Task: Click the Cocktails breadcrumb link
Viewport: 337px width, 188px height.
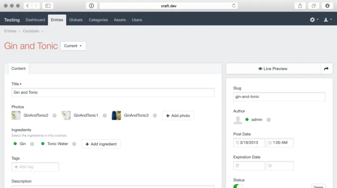Action: coord(31,31)
